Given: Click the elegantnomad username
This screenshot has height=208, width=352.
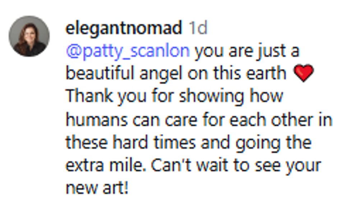Looking at the screenshot, I should click(124, 28).
